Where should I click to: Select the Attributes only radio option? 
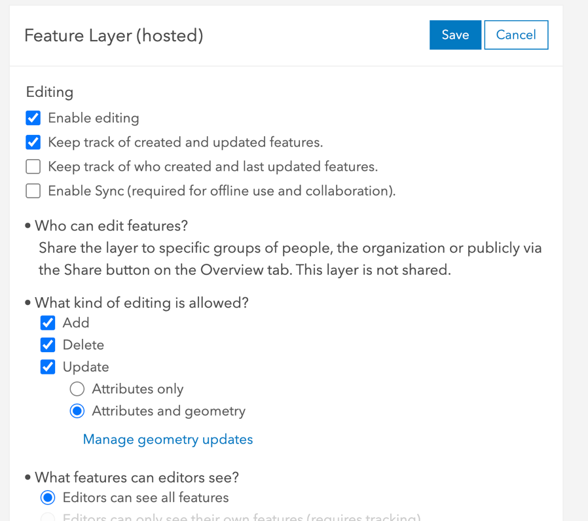(77, 389)
